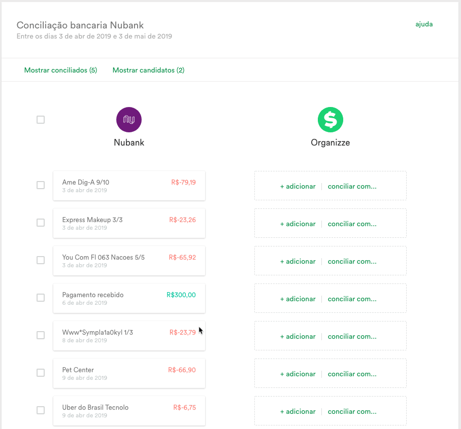Screen dimensions: 461x429
Task: Click the R$300,00 amount
Action: point(181,295)
